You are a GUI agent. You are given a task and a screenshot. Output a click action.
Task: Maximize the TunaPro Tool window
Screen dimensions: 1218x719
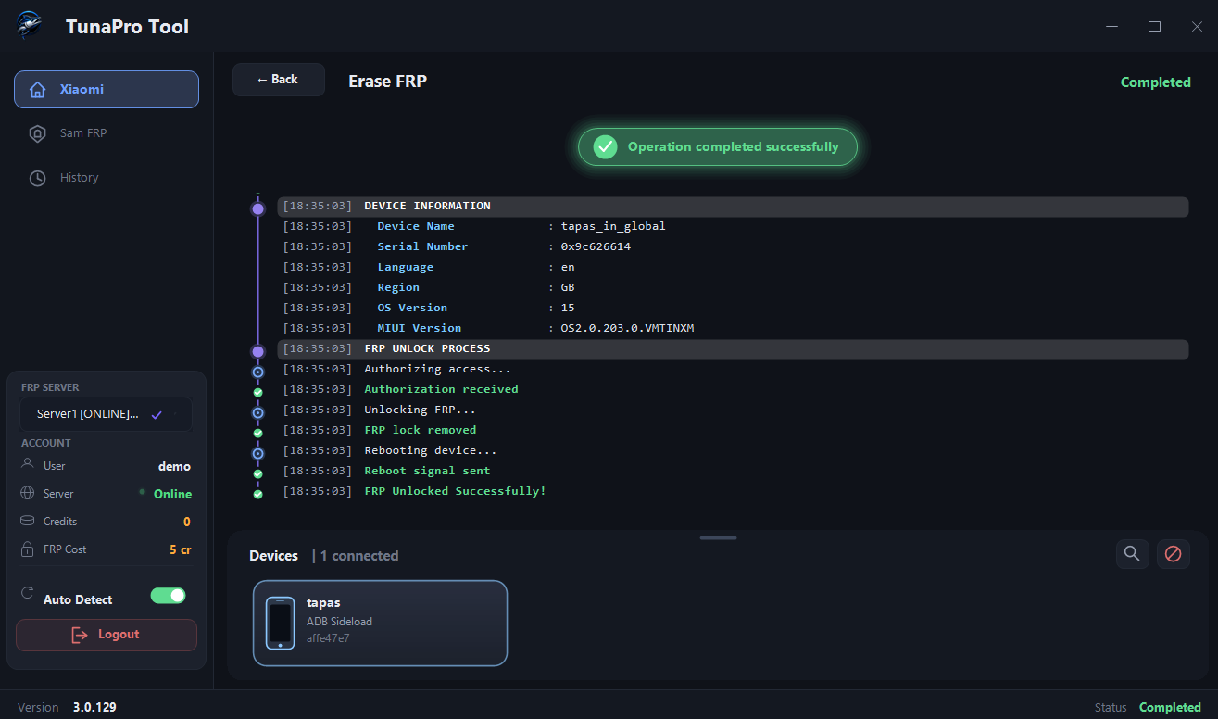point(1154,27)
